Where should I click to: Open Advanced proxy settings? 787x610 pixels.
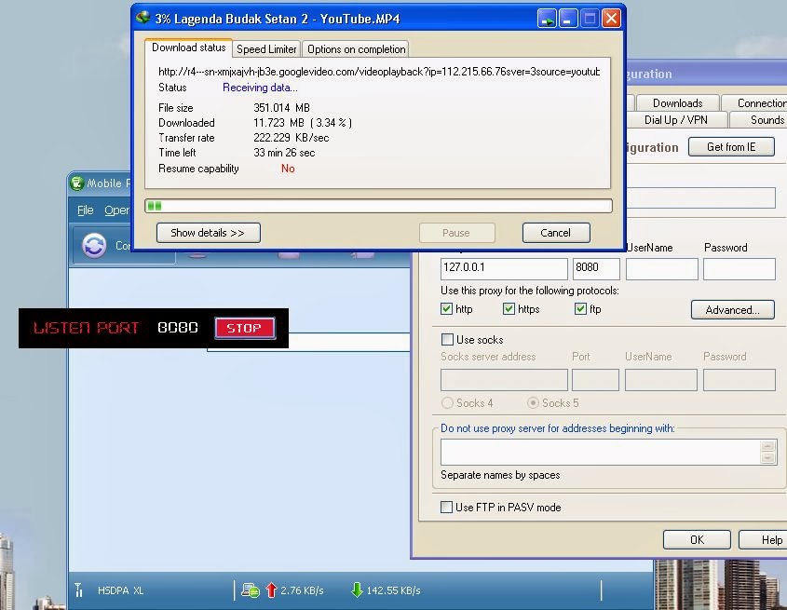pyautogui.click(x=733, y=310)
